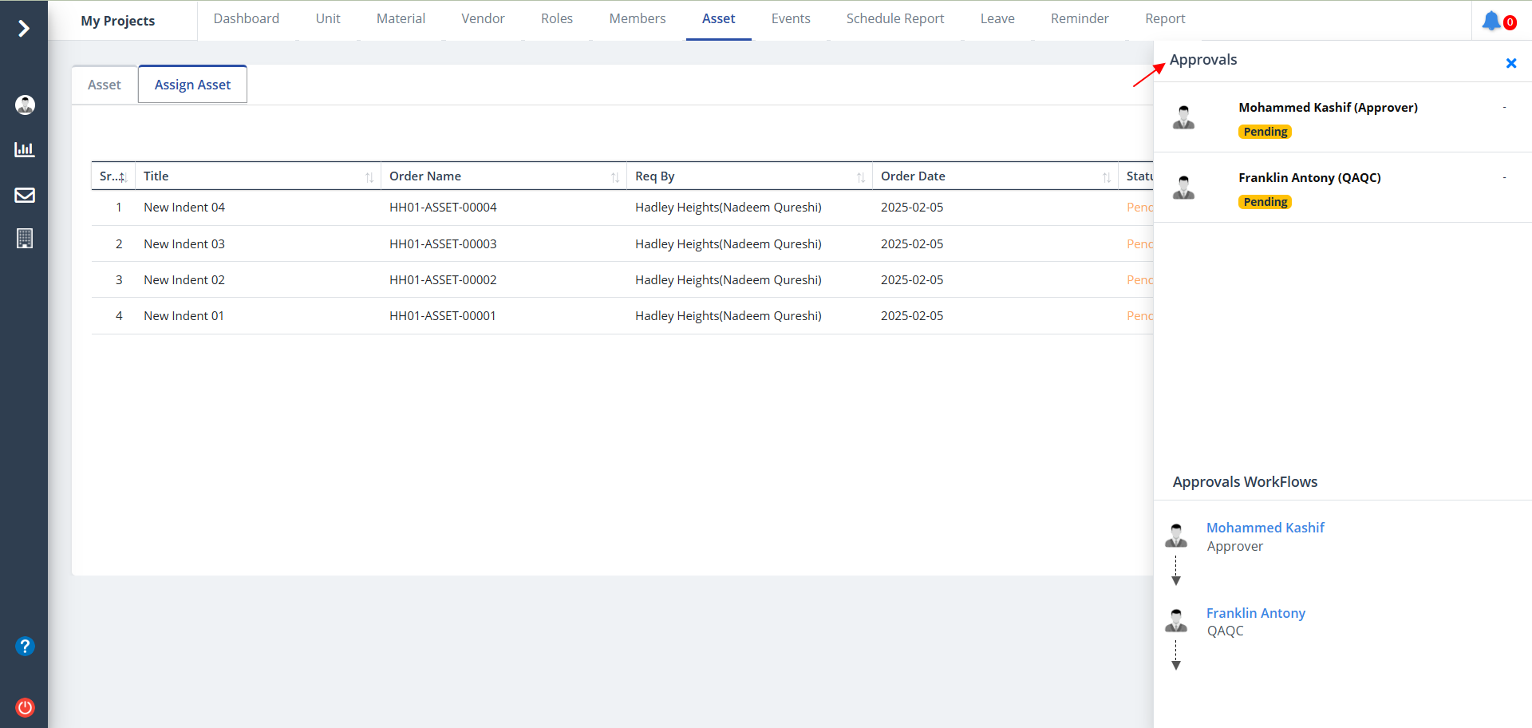Select the New Indent 04 row

184,208
